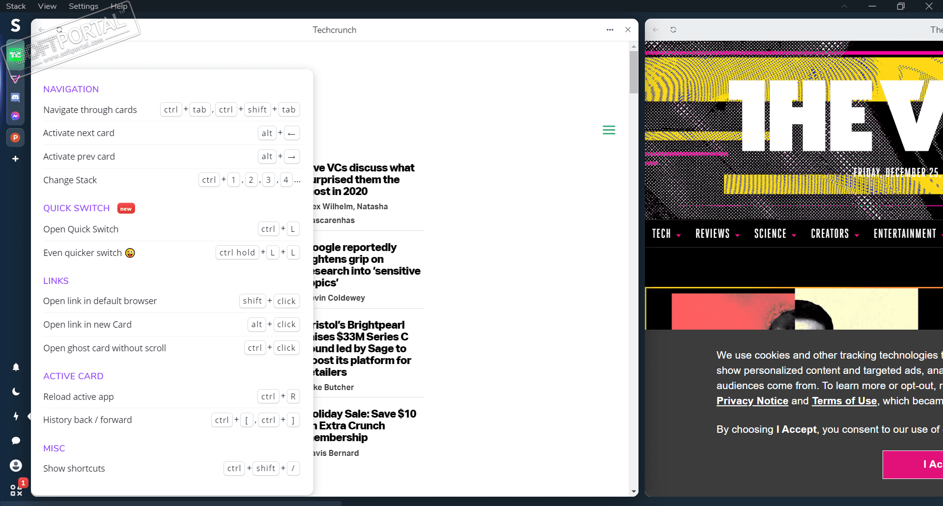This screenshot has height=506, width=943.
Task: Open the Terms of Use link
Action: 844,401
